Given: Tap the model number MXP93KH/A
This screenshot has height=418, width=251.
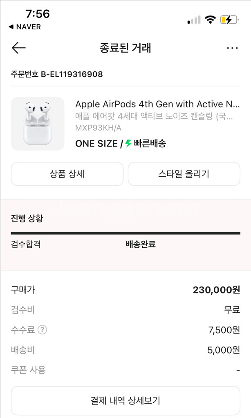Looking at the screenshot, I should (x=98, y=128).
